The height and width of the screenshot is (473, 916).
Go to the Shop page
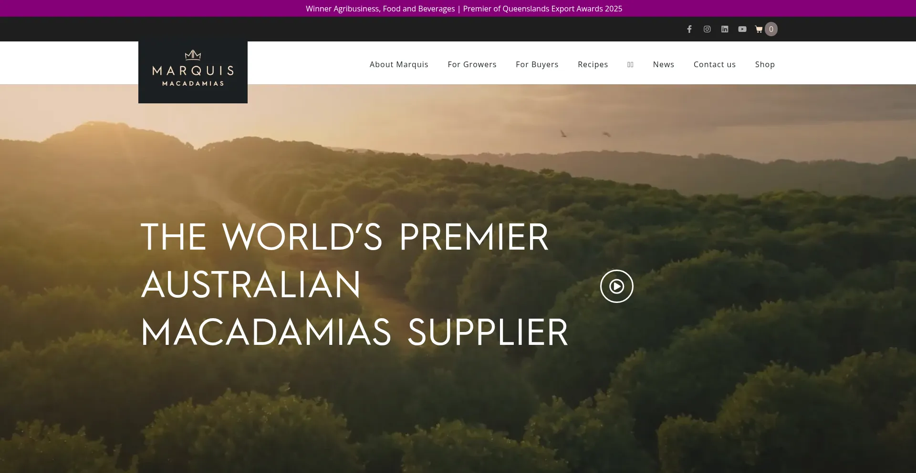[765, 64]
